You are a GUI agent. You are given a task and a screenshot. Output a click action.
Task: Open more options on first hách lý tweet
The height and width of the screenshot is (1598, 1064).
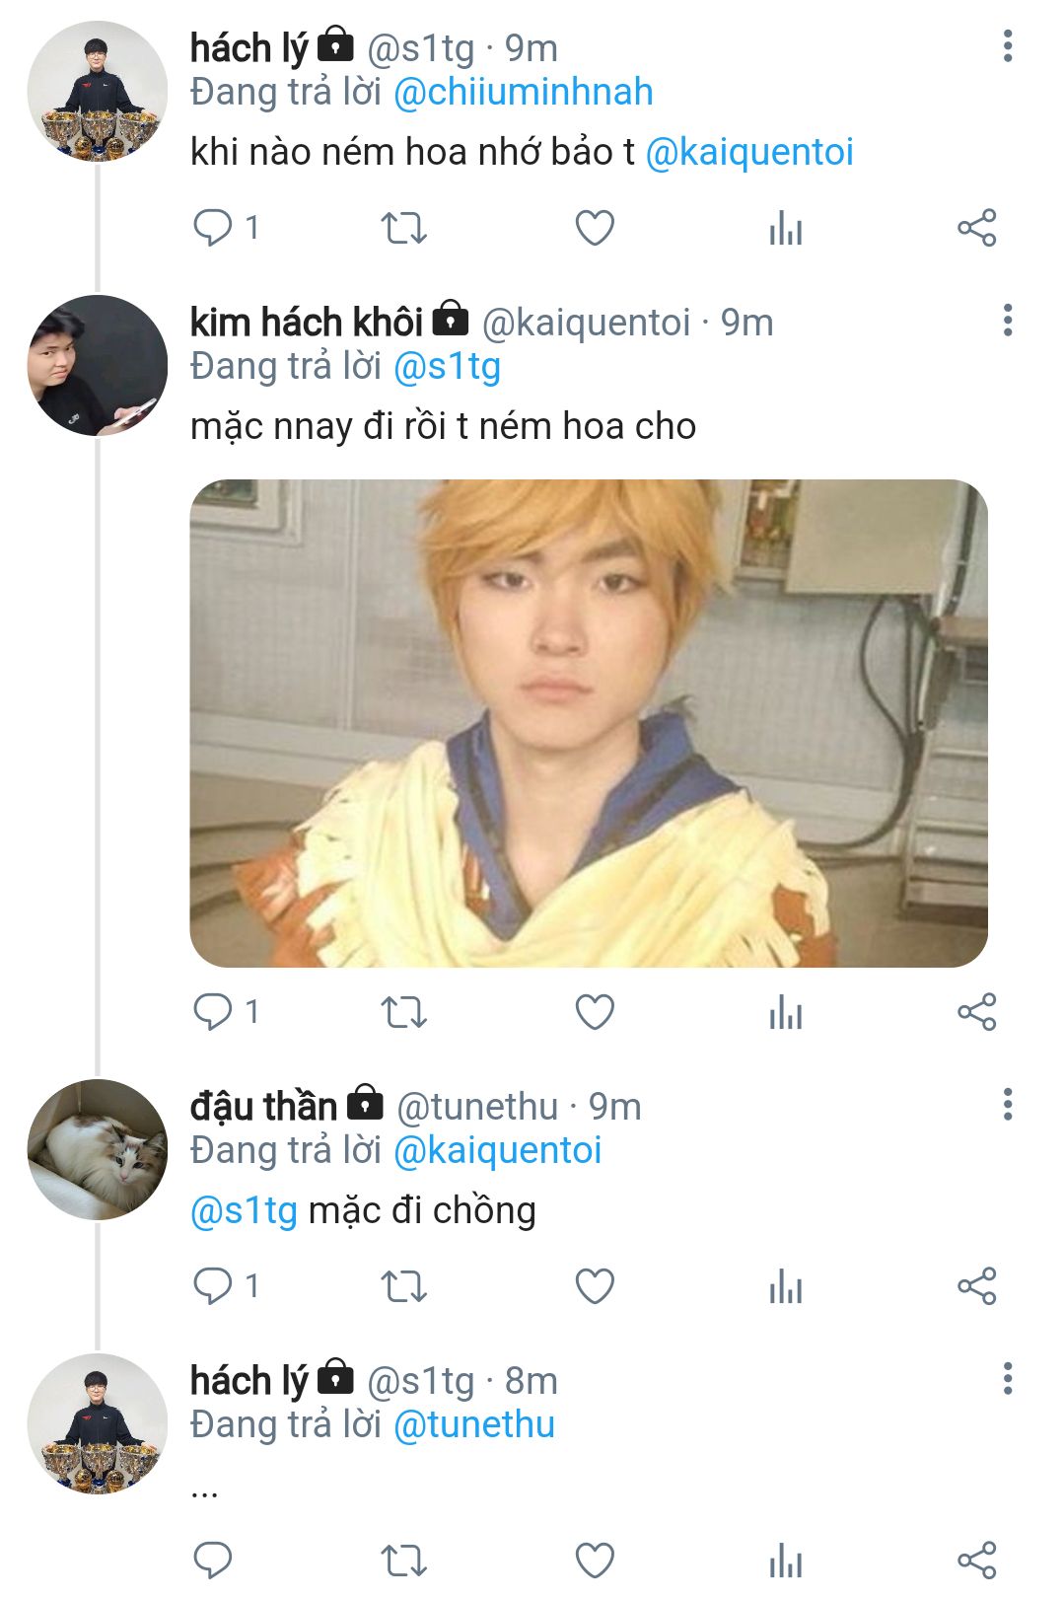coord(1007,46)
